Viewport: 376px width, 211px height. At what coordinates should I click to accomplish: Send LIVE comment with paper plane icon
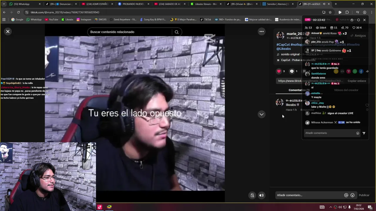pyautogui.click(x=364, y=133)
